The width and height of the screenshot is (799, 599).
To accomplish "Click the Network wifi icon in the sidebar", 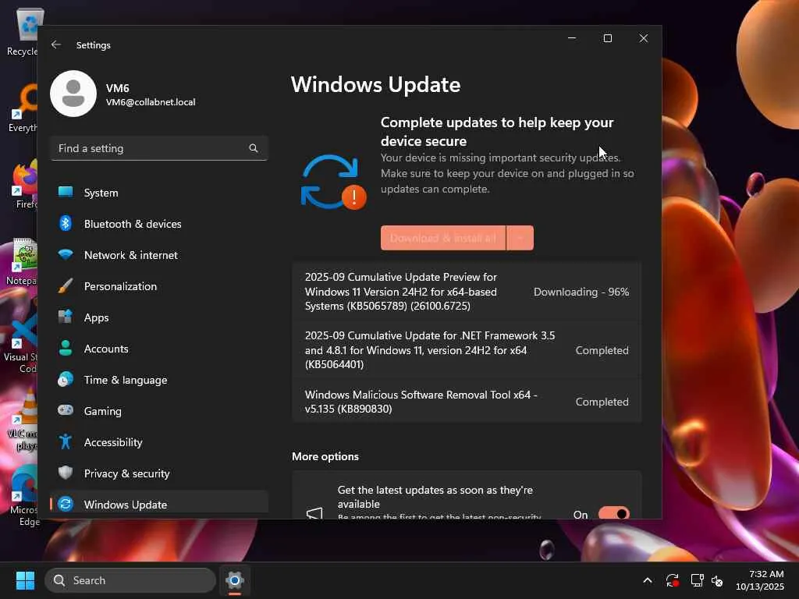I will (66, 254).
